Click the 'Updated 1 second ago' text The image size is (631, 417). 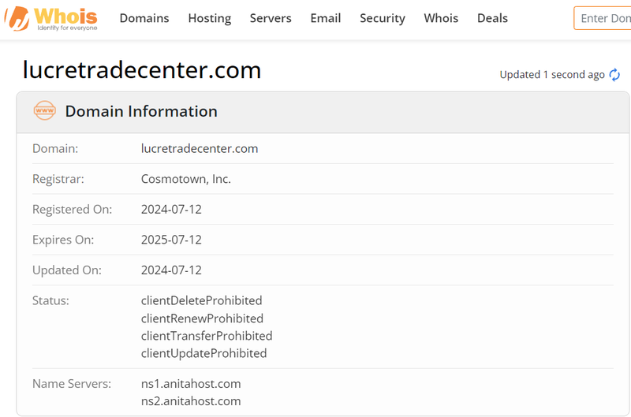click(552, 75)
